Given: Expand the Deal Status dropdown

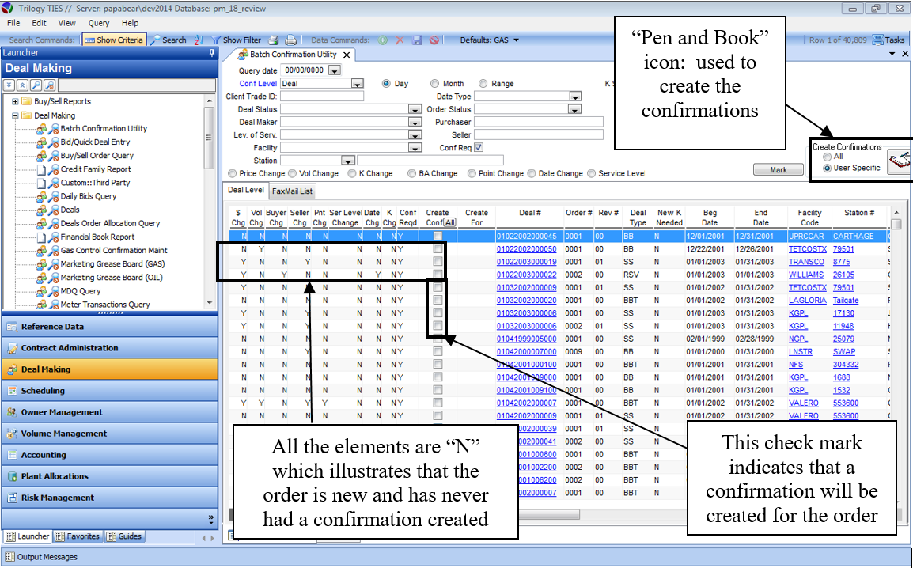Looking at the screenshot, I should (415, 109).
